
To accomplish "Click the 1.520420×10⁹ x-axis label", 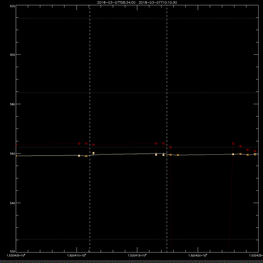I will [198, 255].
